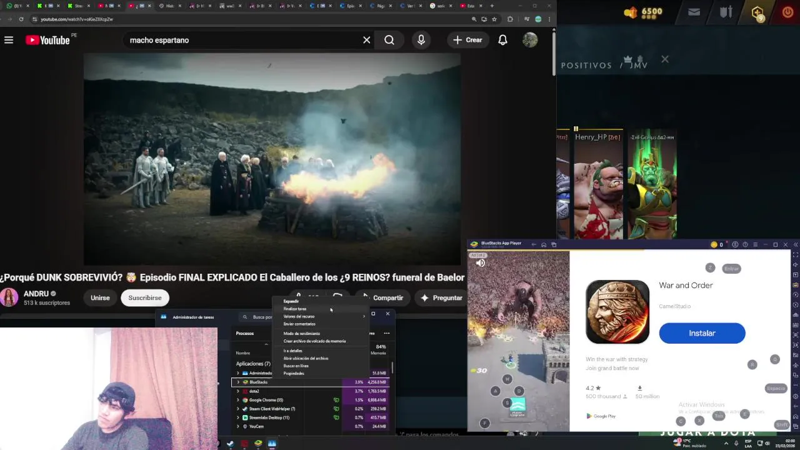The image size is (800, 450).
Task: Open Propiedades from the context menu
Action: 294,373
